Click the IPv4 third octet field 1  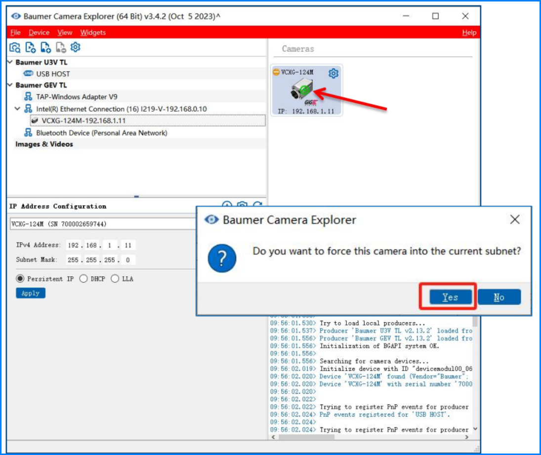110,245
